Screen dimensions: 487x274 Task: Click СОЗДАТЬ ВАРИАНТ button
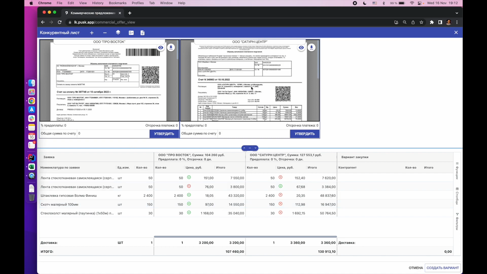coord(443,268)
